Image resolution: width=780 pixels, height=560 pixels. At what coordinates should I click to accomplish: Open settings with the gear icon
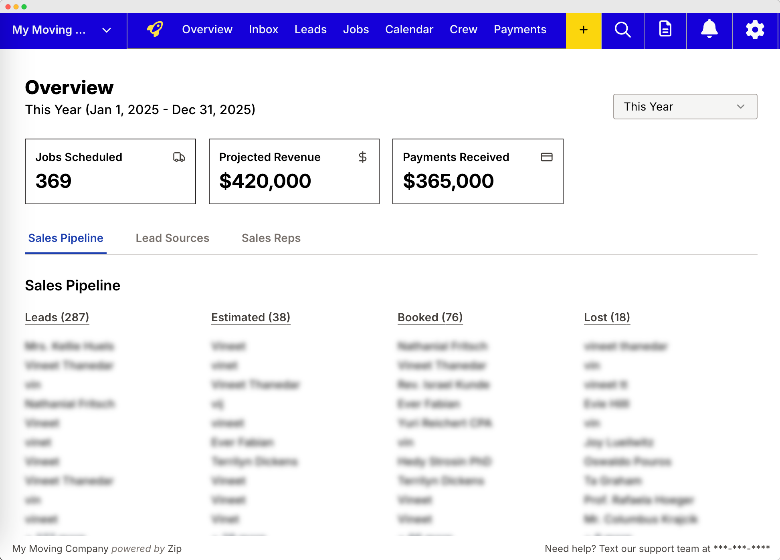[x=755, y=30]
